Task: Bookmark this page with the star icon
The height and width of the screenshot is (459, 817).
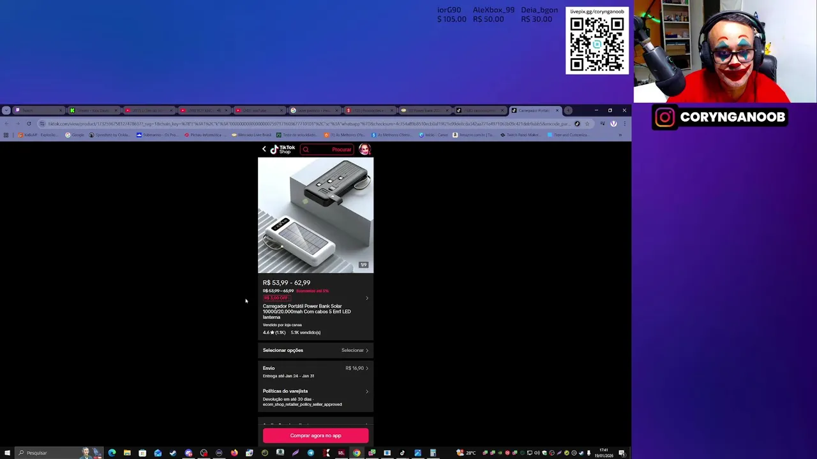Action: point(587,124)
